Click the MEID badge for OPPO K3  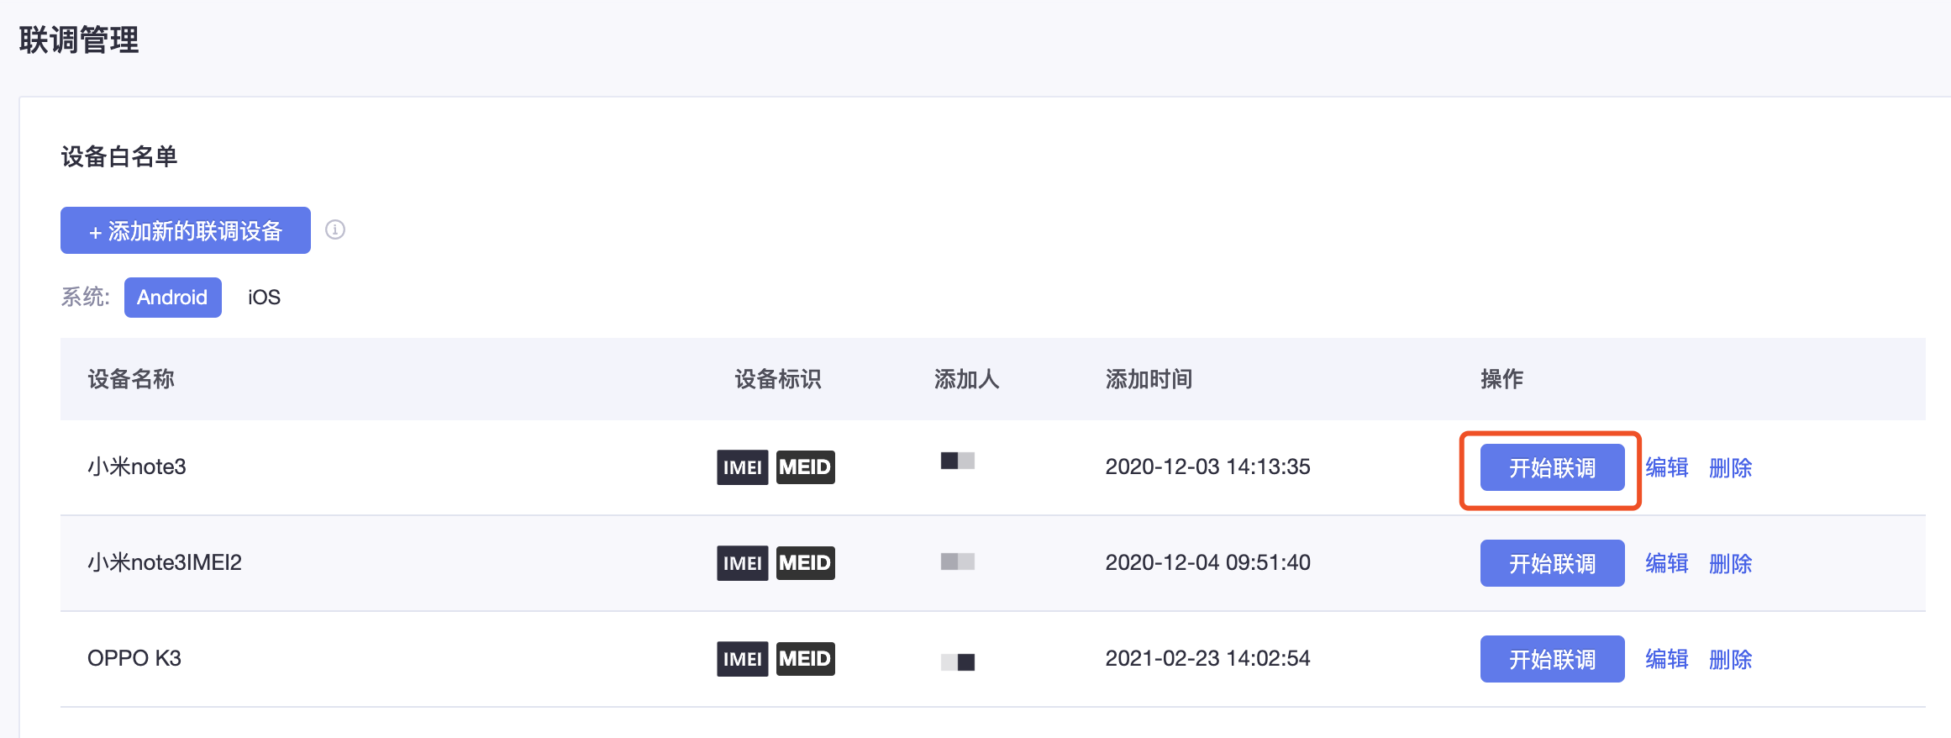coord(805,659)
